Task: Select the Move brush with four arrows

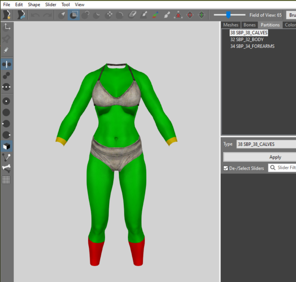Action: (109, 15)
